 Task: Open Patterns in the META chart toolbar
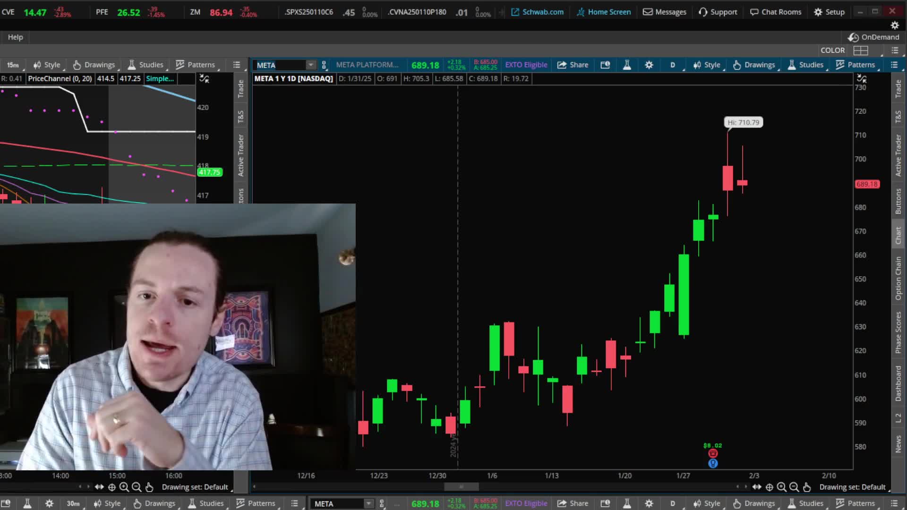click(x=855, y=65)
